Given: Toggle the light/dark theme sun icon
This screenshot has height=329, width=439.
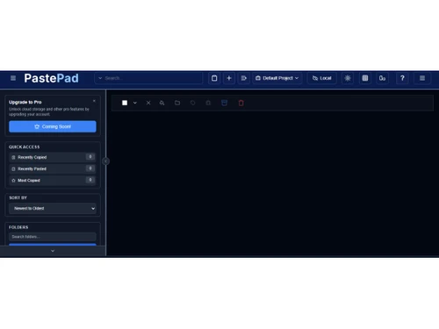Looking at the screenshot, I should coord(348,78).
